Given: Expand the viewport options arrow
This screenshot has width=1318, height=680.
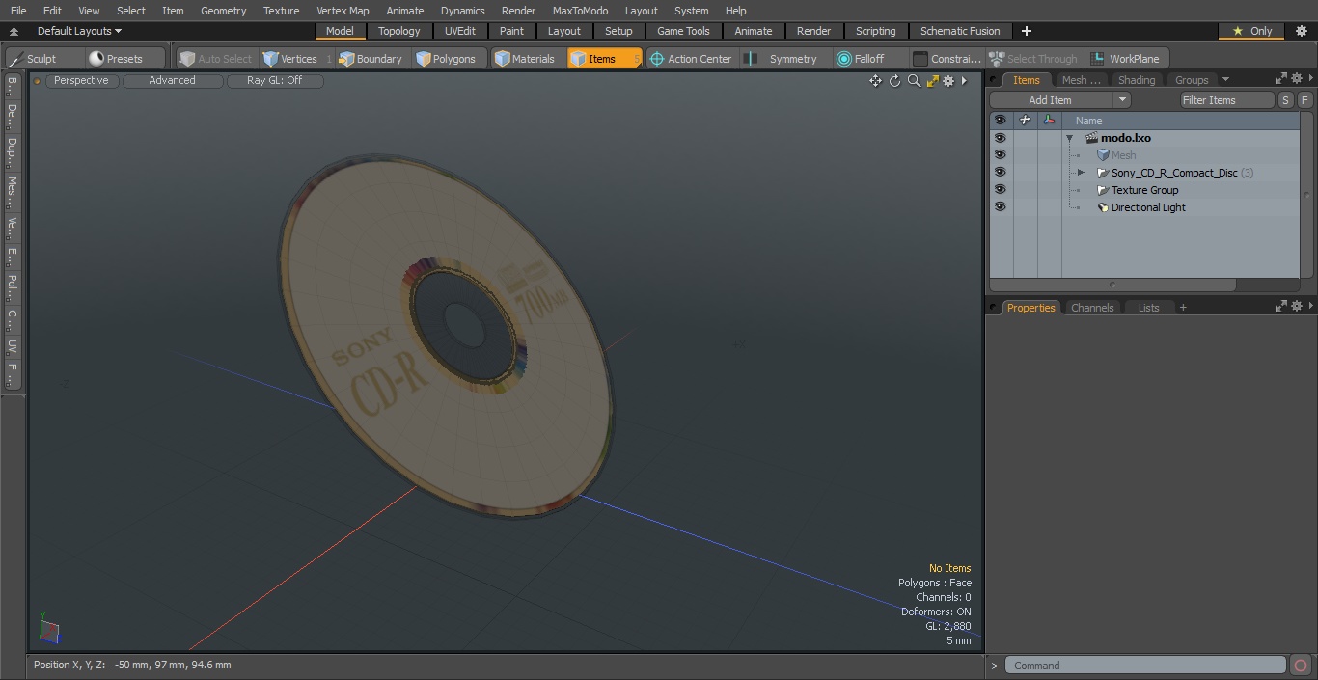Looking at the screenshot, I should pyautogui.click(x=964, y=81).
